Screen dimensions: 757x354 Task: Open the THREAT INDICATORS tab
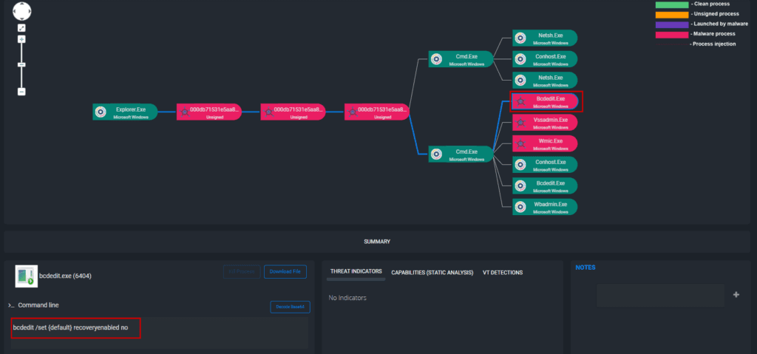pos(356,271)
